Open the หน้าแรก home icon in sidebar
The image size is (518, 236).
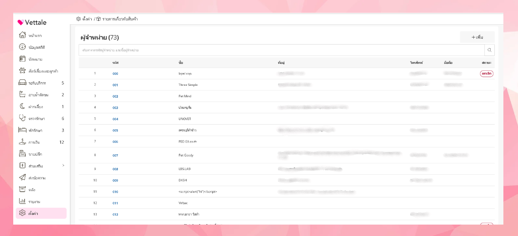click(x=22, y=35)
